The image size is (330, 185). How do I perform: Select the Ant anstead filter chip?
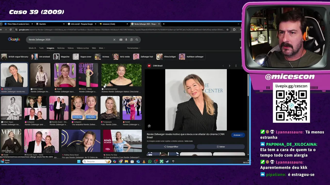click(41, 57)
